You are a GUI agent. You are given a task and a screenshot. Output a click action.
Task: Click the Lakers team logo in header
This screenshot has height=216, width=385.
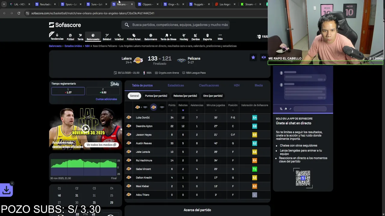click(x=138, y=60)
